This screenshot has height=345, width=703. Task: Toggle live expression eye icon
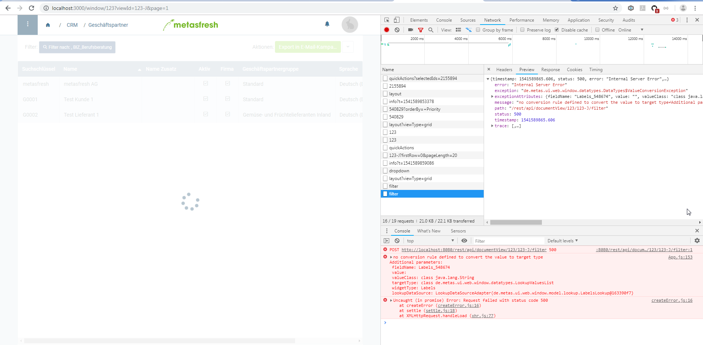[464, 241]
